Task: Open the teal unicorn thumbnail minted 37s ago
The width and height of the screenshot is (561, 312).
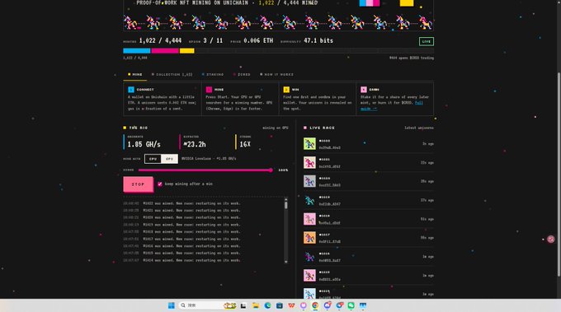Action: 309,200
